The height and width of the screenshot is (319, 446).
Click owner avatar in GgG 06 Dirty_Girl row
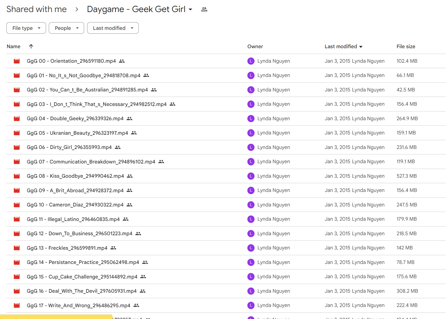click(x=251, y=147)
